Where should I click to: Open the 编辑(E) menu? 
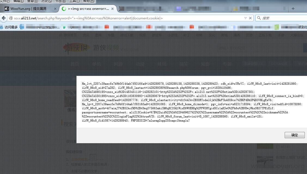pyautogui.click(x=19, y=1)
